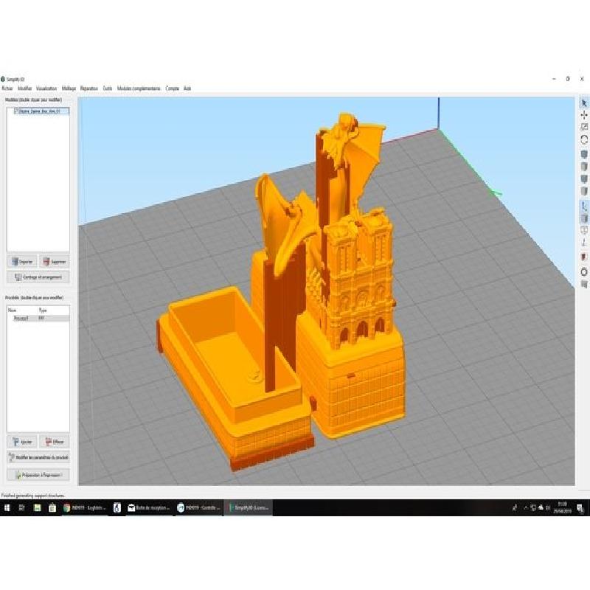This screenshot has height=590, width=590.
Task: Select the normal selection arrow tool
Action: (x=583, y=103)
